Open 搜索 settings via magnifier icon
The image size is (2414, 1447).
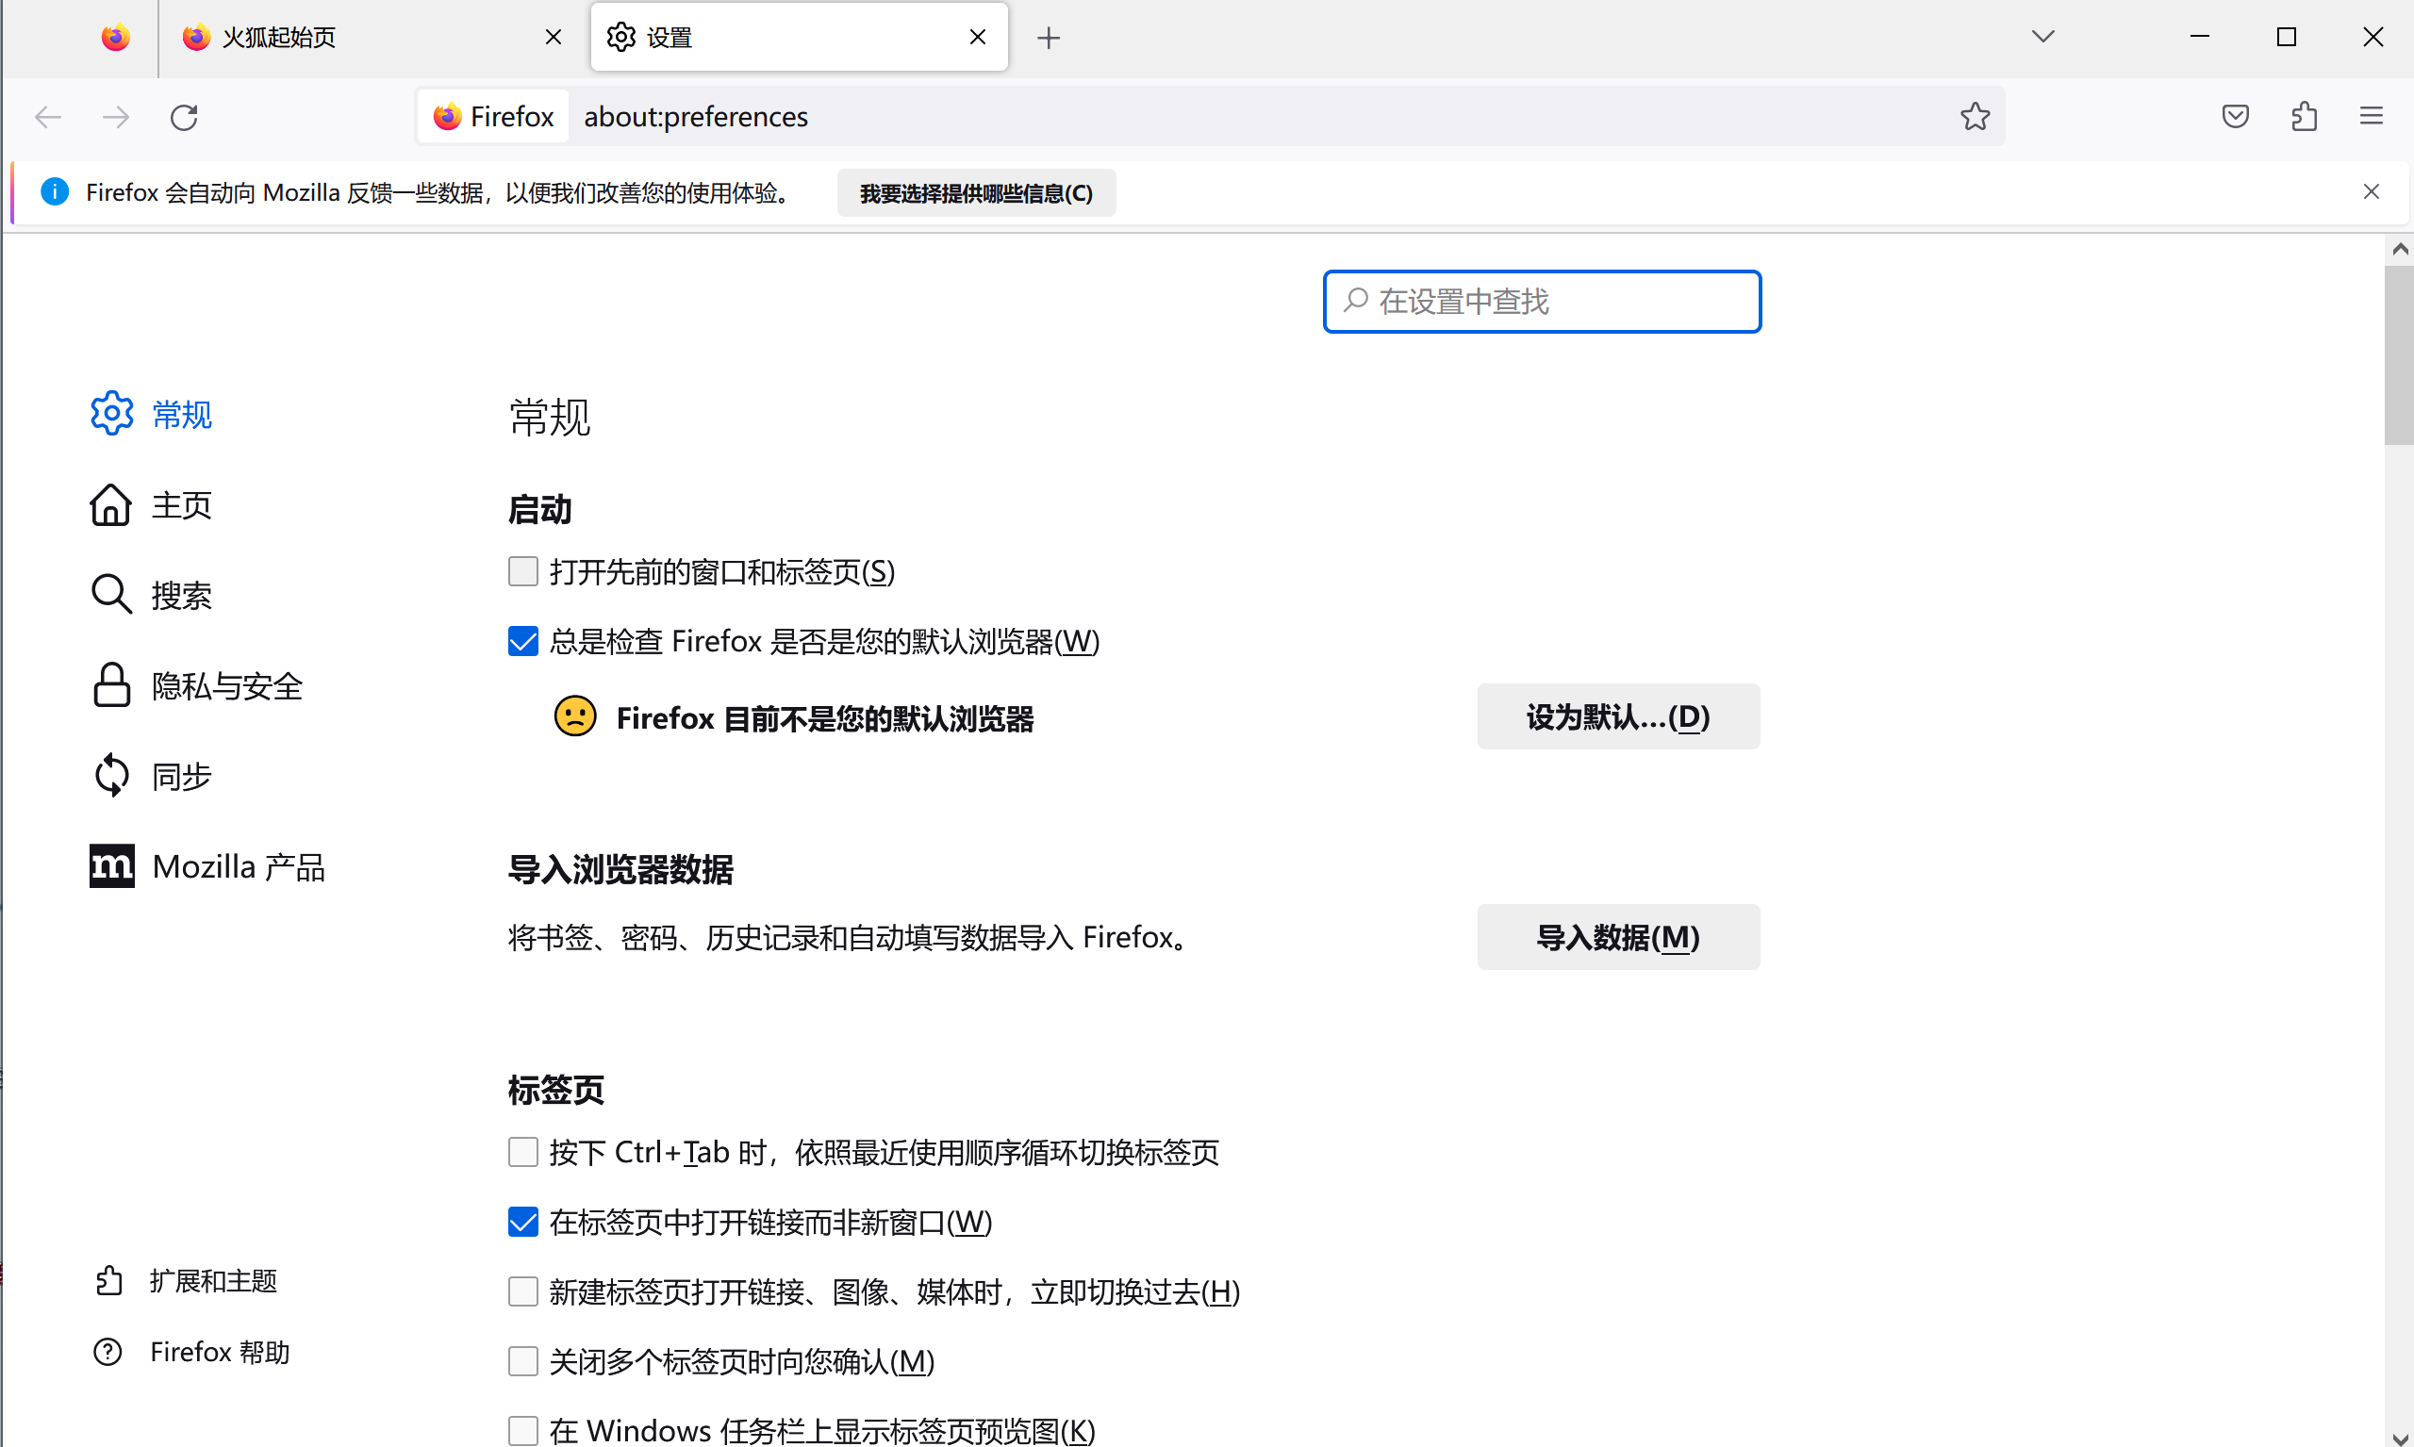tap(111, 594)
